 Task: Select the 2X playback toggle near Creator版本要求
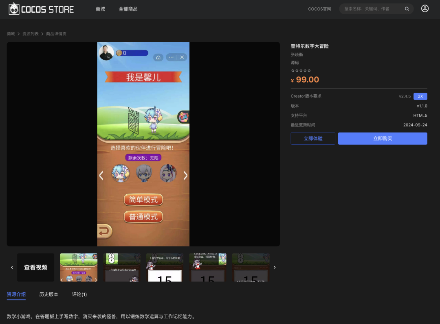click(420, 96)
